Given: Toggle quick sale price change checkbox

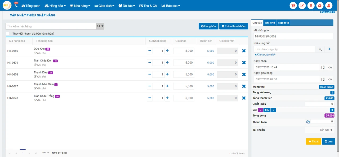Looking at the screenshot, I should 8,34.
